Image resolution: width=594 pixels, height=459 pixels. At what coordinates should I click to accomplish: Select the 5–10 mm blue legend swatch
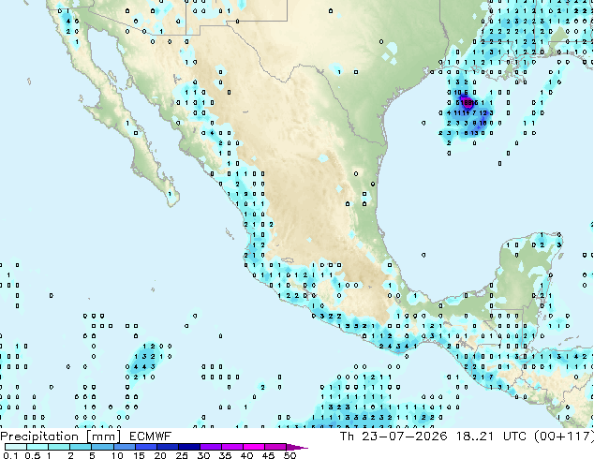(x=102, y=447)
